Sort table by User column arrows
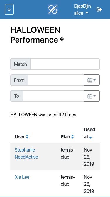110x197 pixels. pos(27,137)
